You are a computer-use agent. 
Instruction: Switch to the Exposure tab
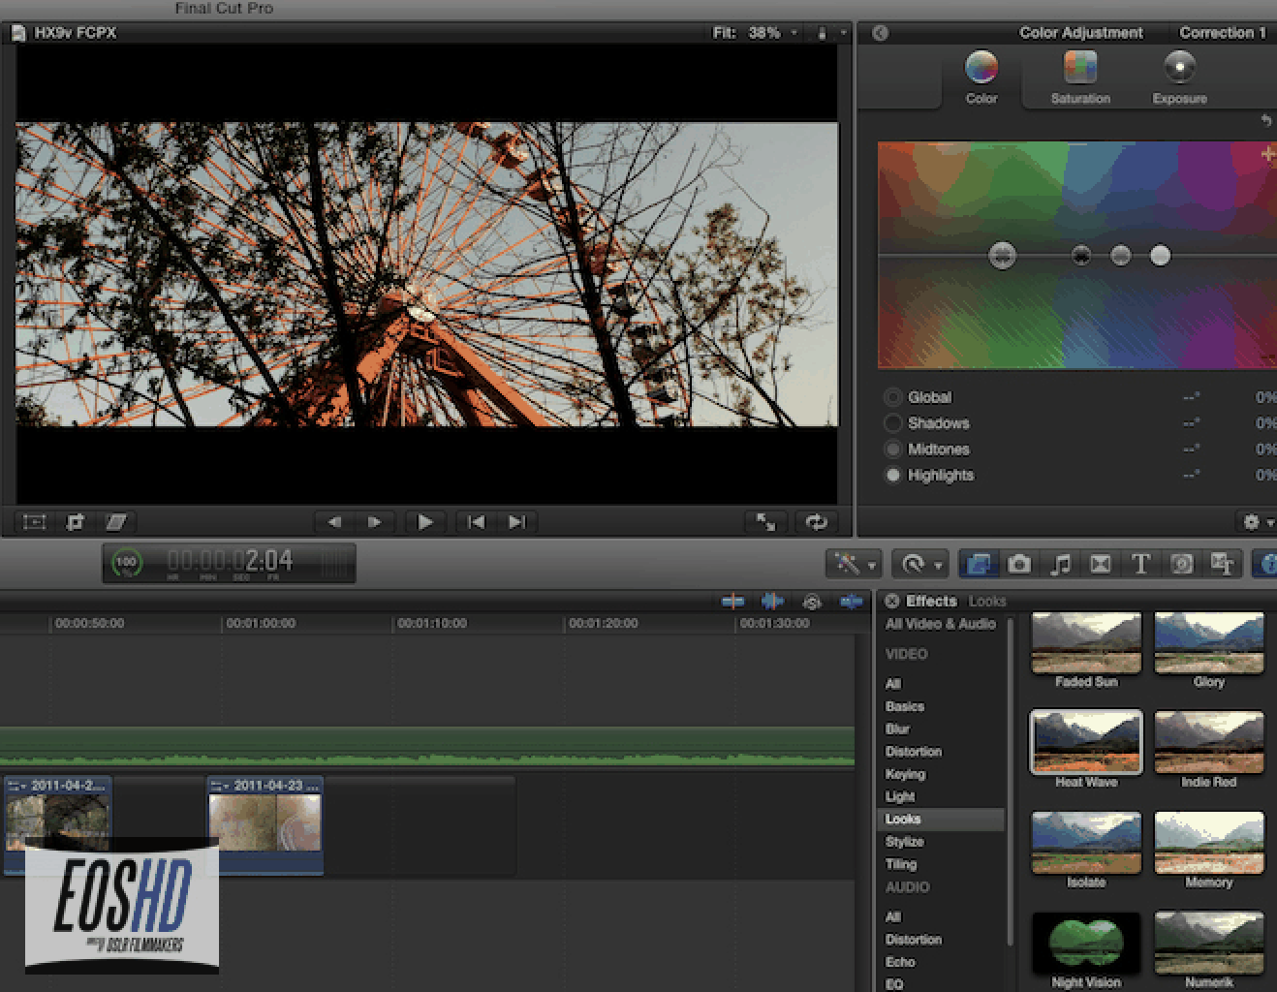(x=1179, y=77)
